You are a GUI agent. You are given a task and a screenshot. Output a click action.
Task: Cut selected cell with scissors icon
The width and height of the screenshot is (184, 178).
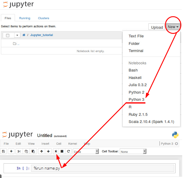(19, 151)
